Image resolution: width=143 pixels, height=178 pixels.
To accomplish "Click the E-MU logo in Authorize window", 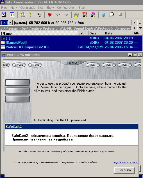I will pyautogui.click(x=72, y=63).
